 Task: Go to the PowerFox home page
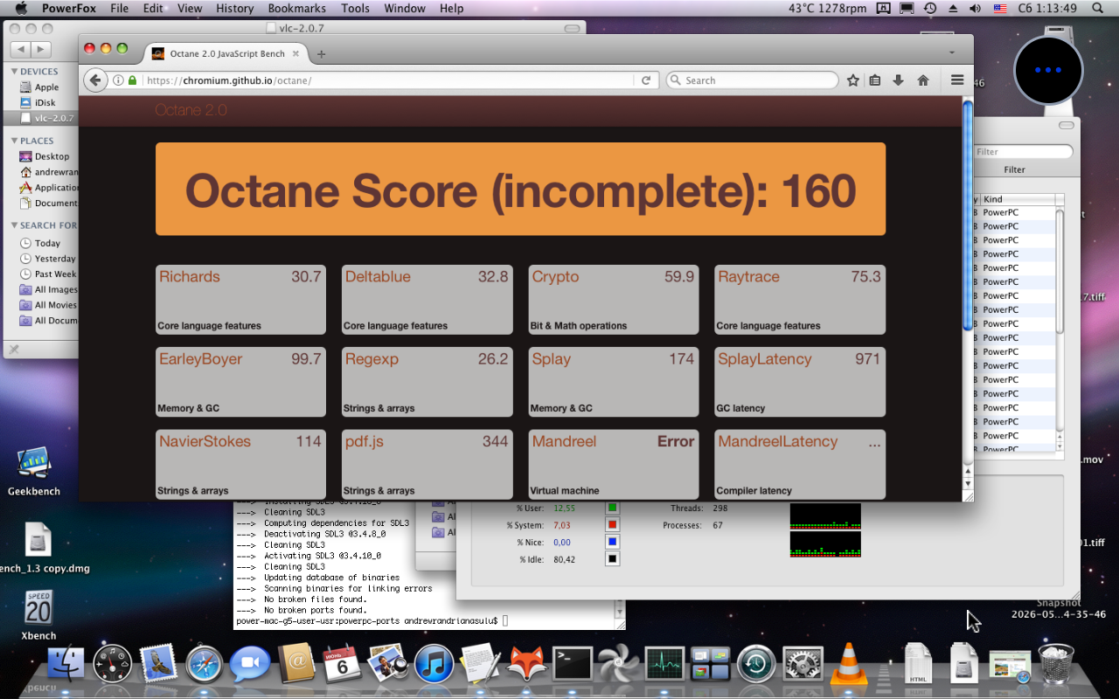(x=922, y=80)
